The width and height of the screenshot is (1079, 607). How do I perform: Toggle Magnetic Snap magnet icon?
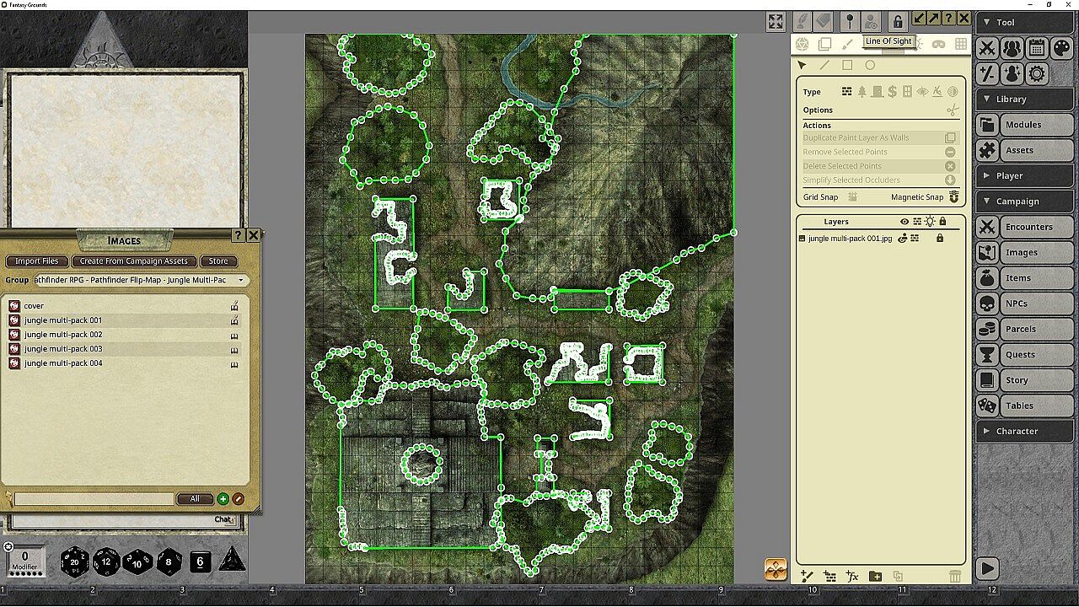(954, 197)
